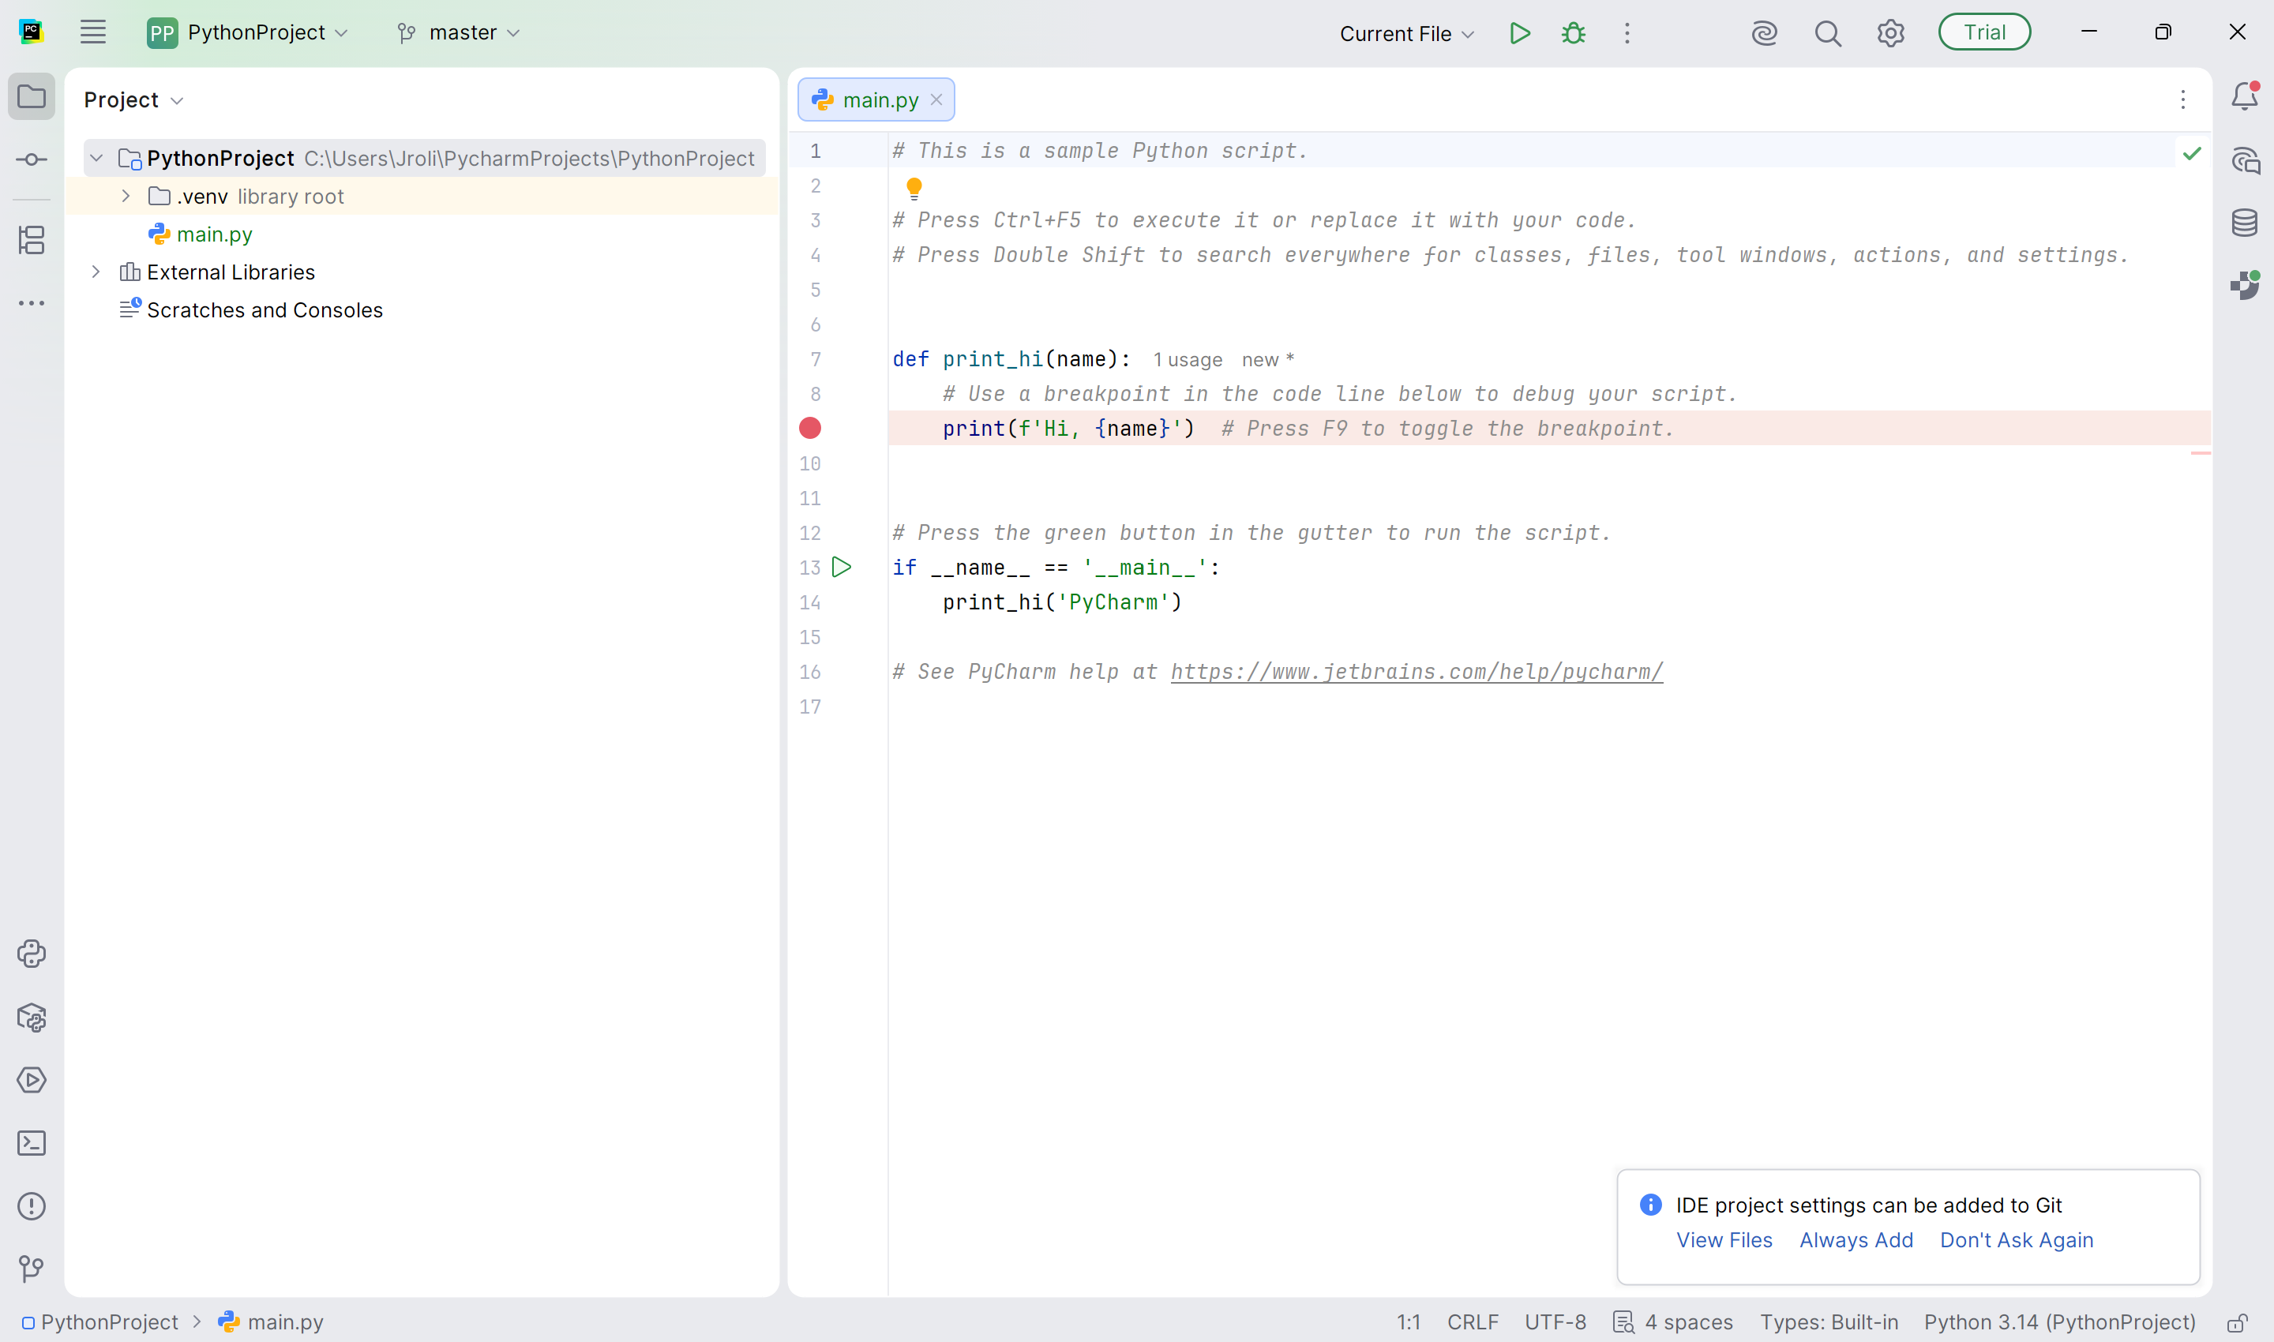Open Search Everywhere magnifier icon
The width and height of the screenshot is (2274, 1342).
click(x=1827, y=33)
